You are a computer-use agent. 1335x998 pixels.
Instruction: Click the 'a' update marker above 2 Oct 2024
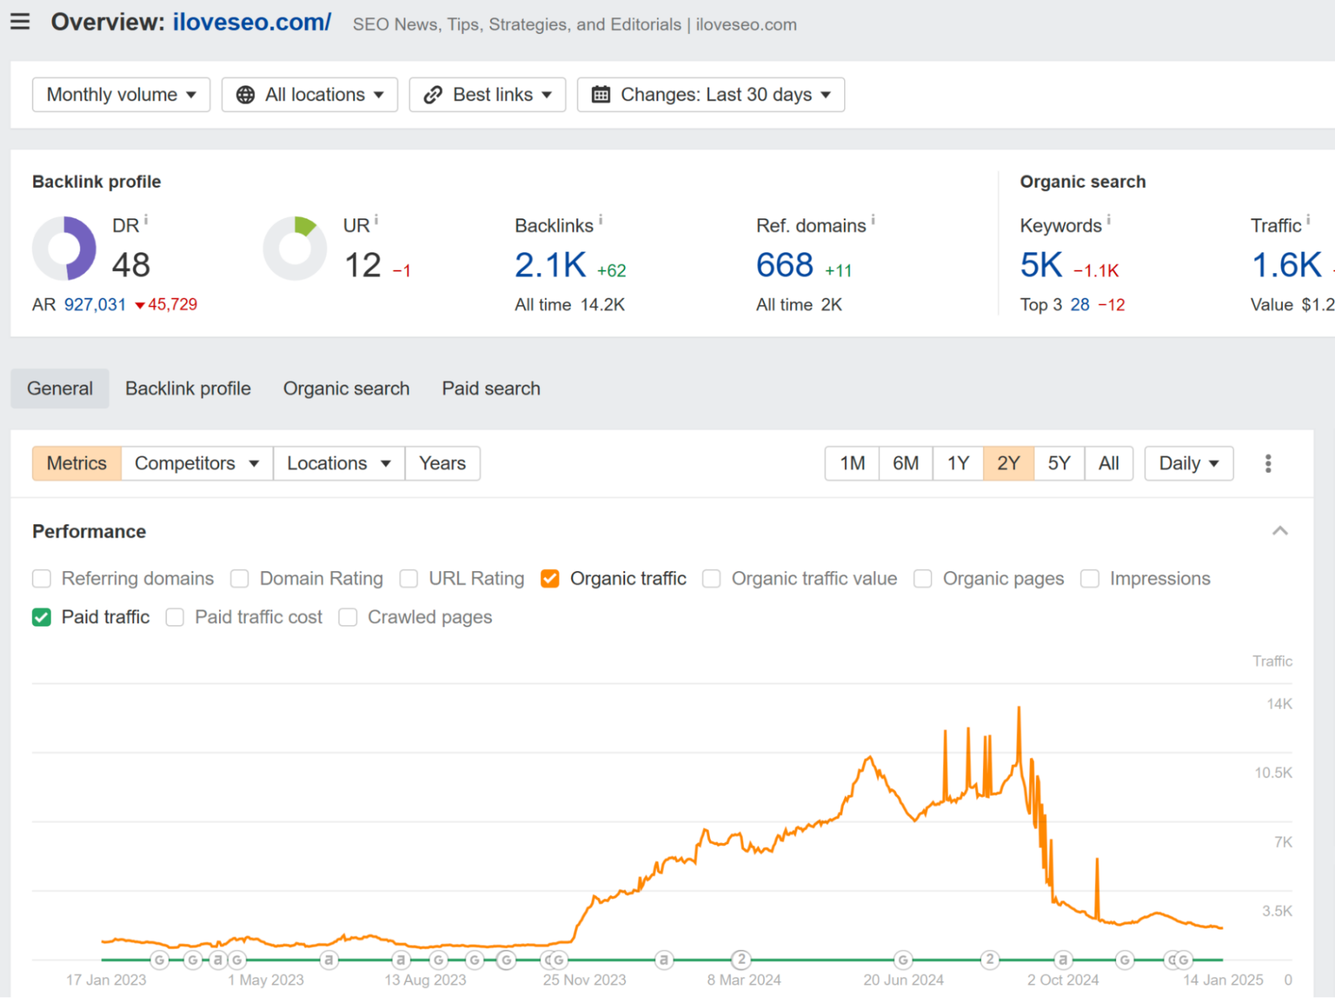[x=1063, y=960]
